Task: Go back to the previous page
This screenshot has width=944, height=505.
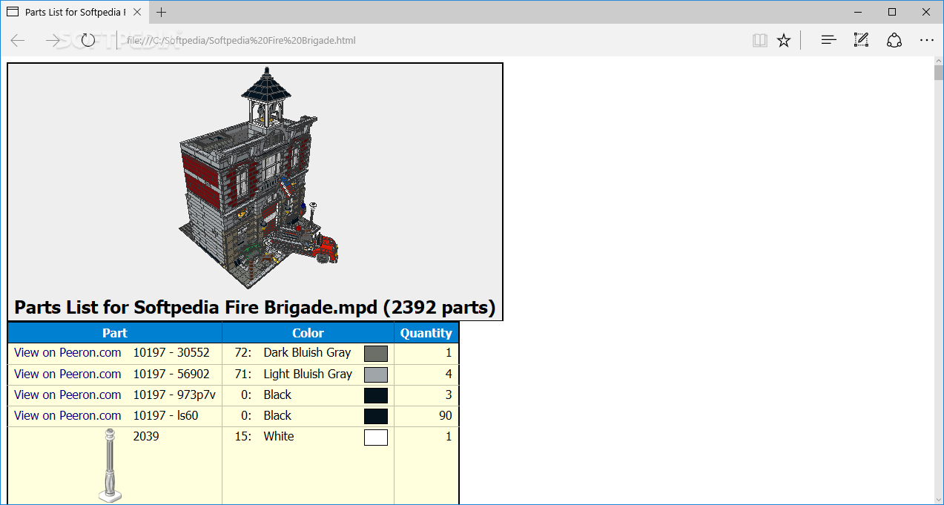Action: pos(18,40)
